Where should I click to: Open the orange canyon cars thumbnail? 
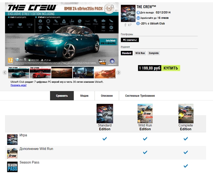coord(105,73)
